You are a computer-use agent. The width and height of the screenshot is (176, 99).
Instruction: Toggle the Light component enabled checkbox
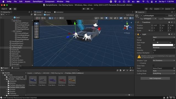point(141,34)
